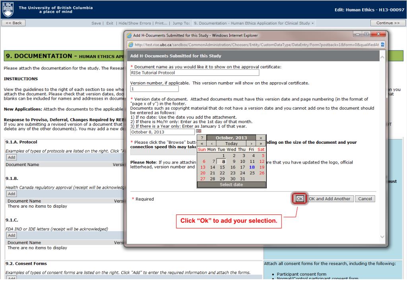The height and width of the screenshot is (305, 407).
Task: Select October 1 in the calendar
Action: 223,156
